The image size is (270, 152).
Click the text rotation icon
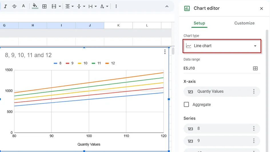(102, 6)
